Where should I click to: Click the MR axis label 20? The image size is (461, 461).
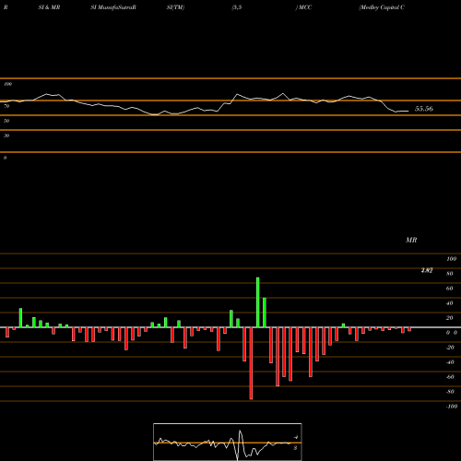tap(450, 318)
